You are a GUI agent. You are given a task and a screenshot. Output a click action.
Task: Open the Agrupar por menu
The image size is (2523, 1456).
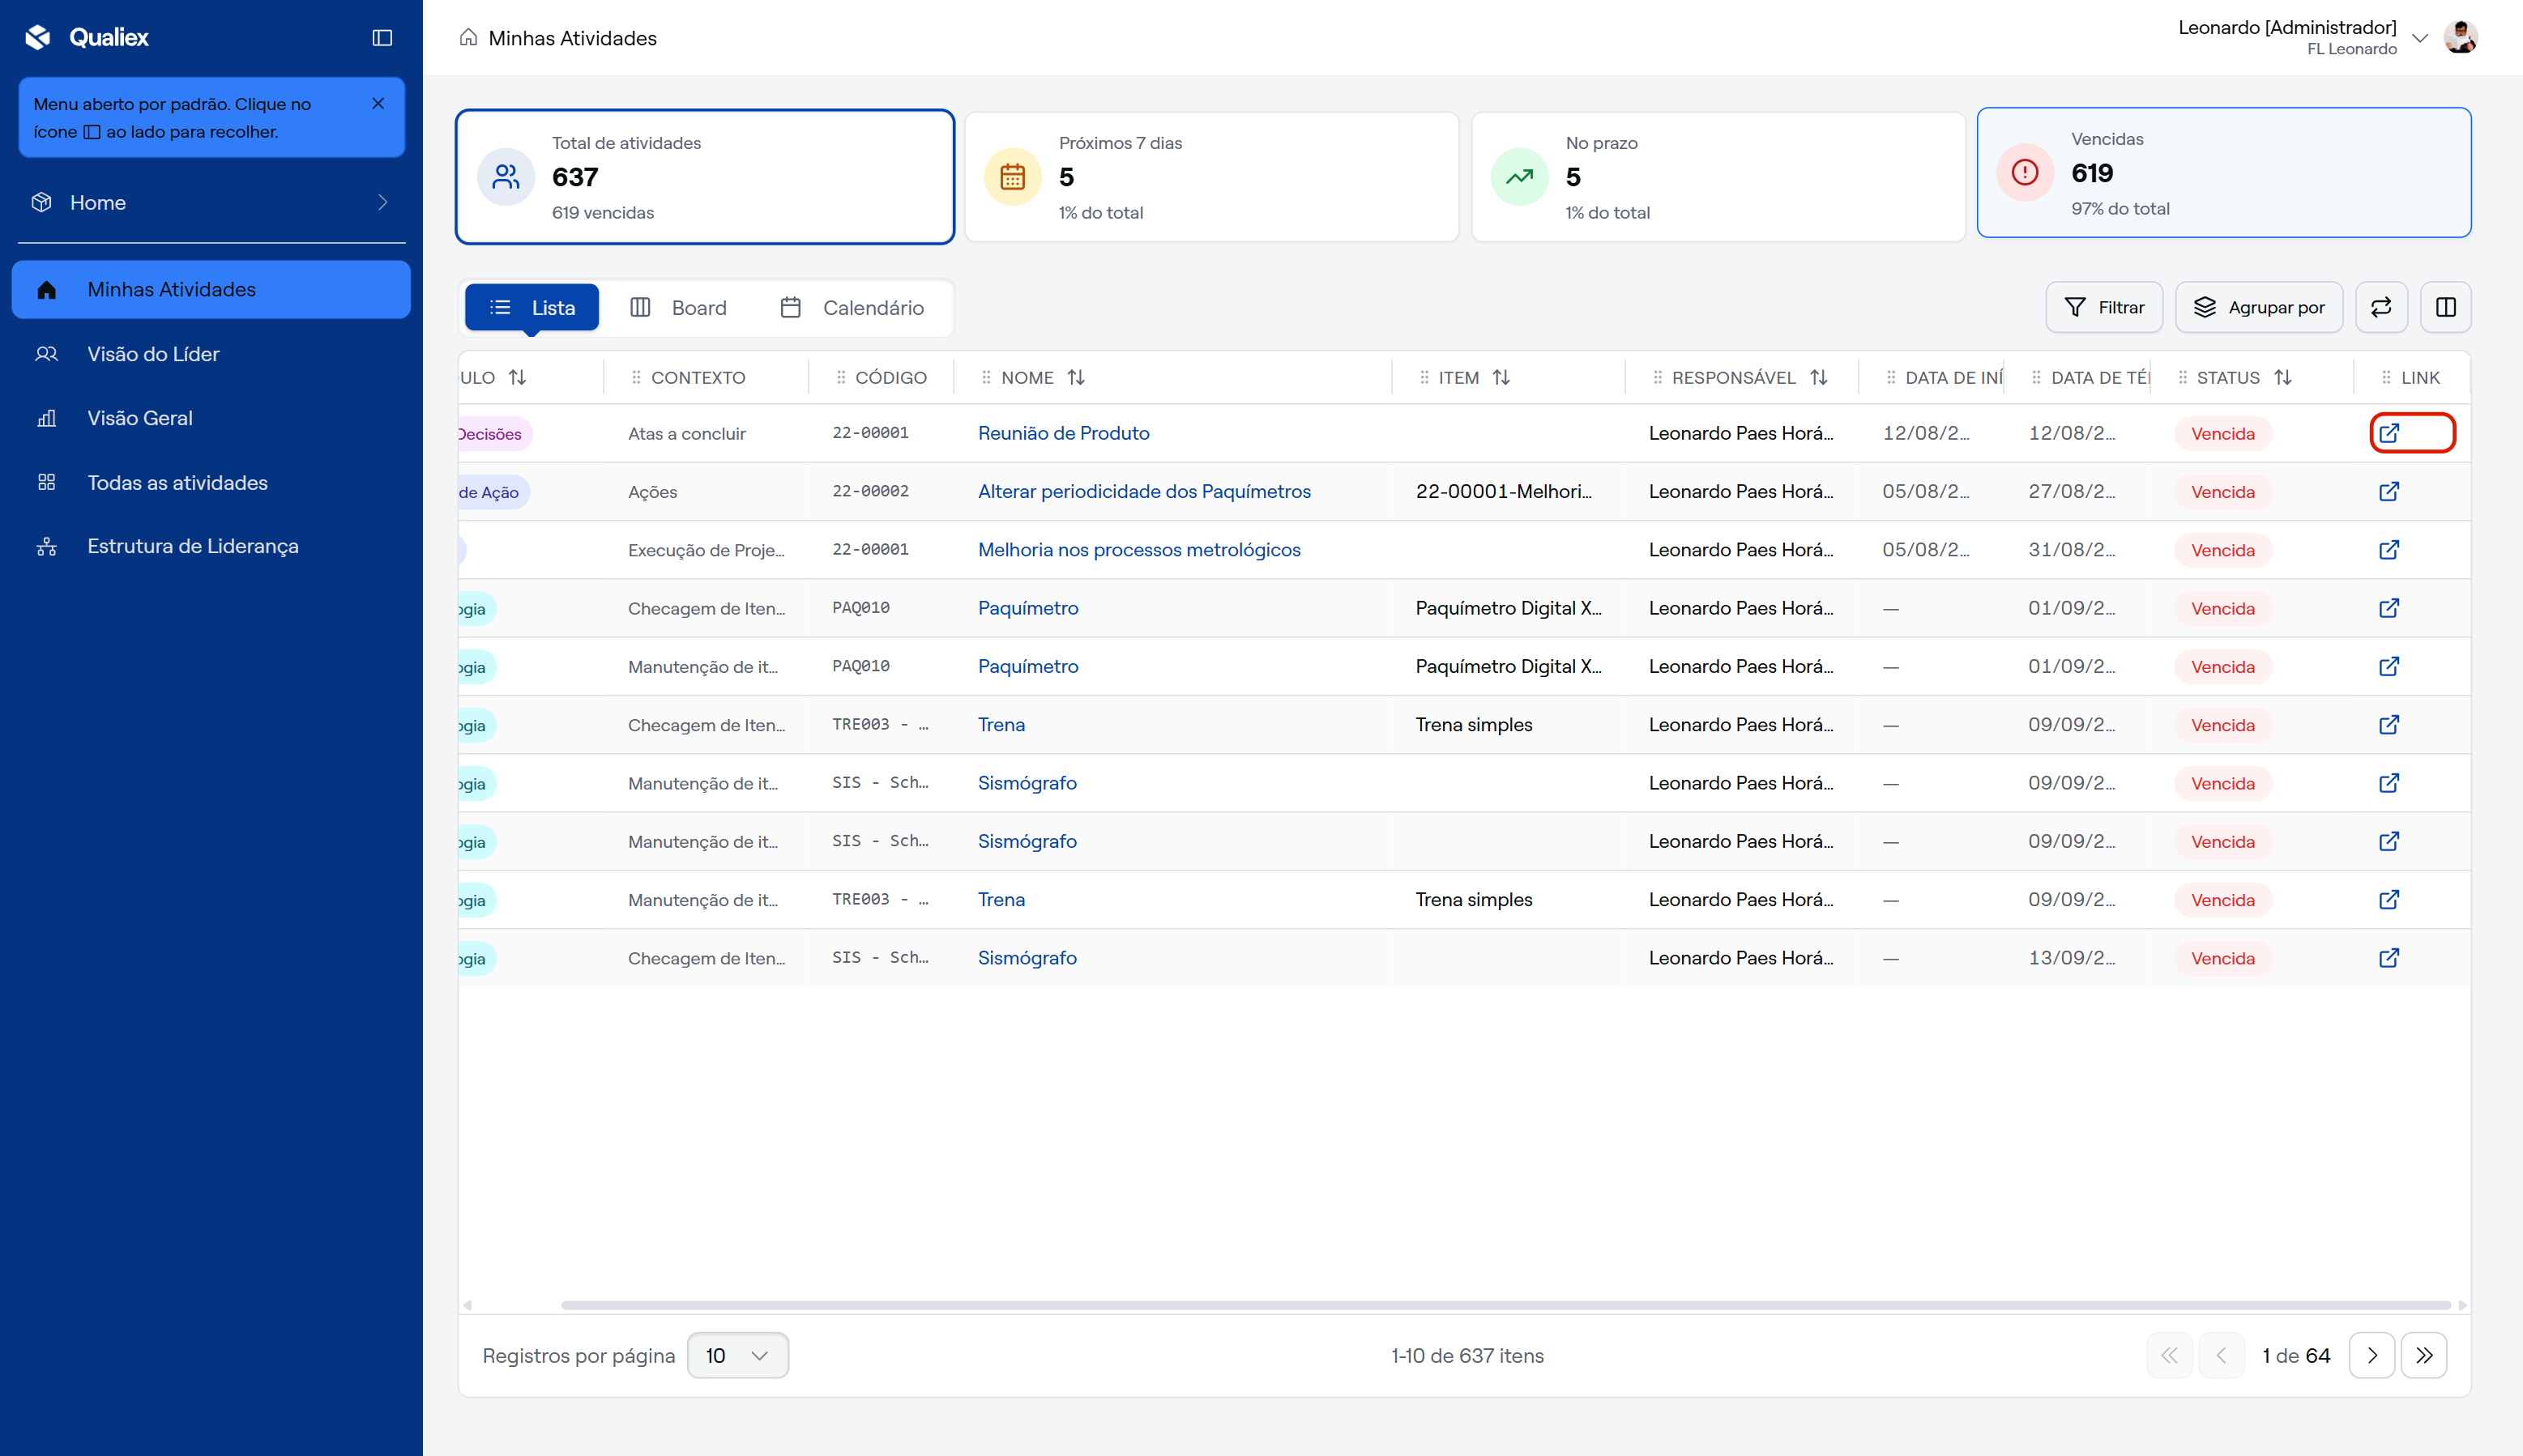(2259, 307)
